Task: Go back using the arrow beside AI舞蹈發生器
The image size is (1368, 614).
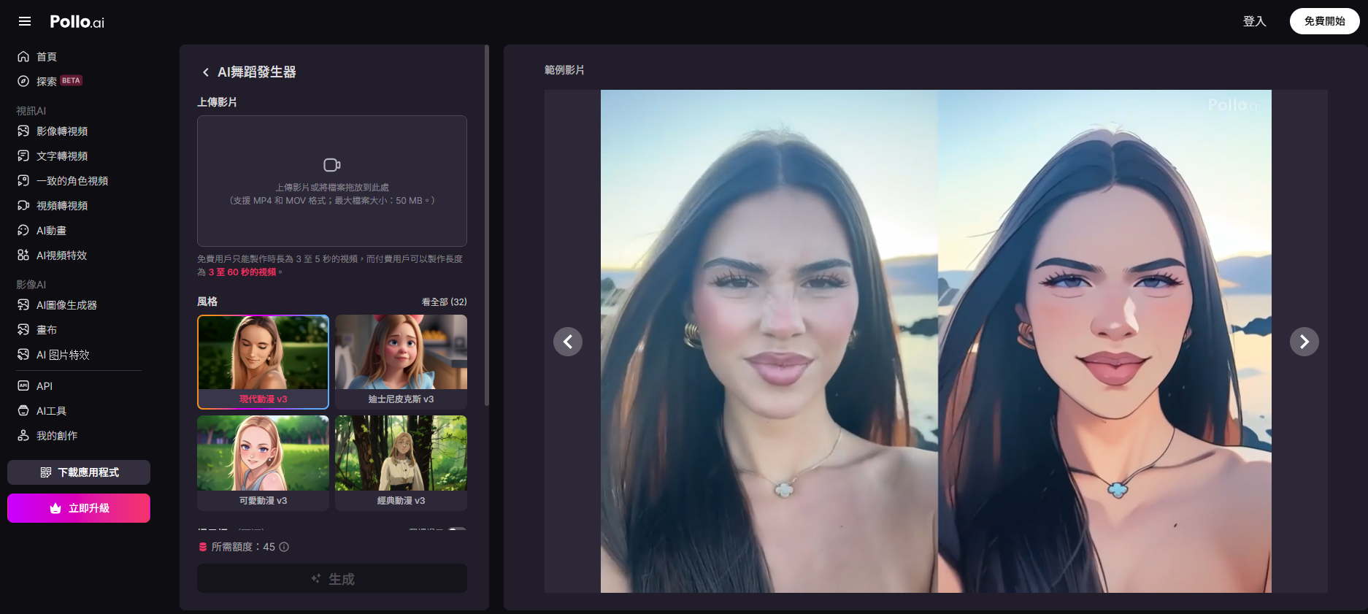Action: point(205,72)
